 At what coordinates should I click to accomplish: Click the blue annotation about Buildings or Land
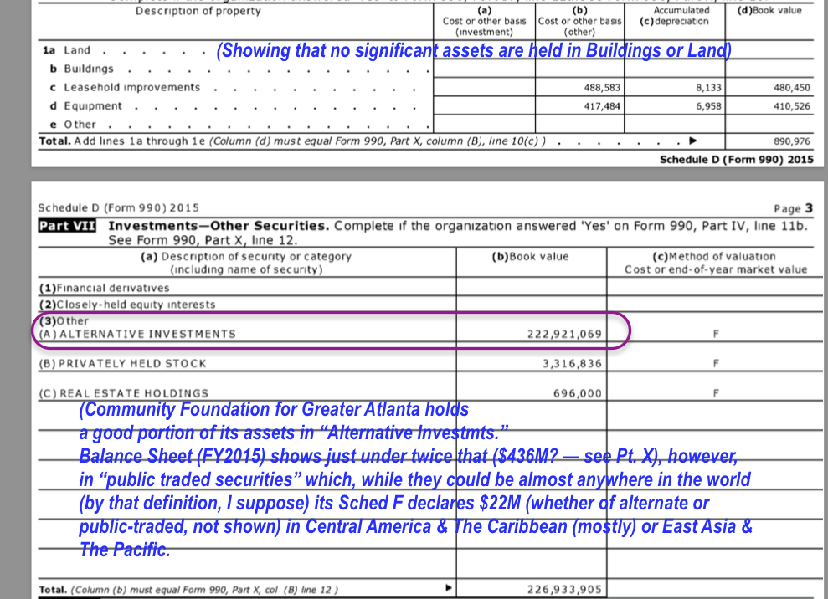click(x=474, y=51)
